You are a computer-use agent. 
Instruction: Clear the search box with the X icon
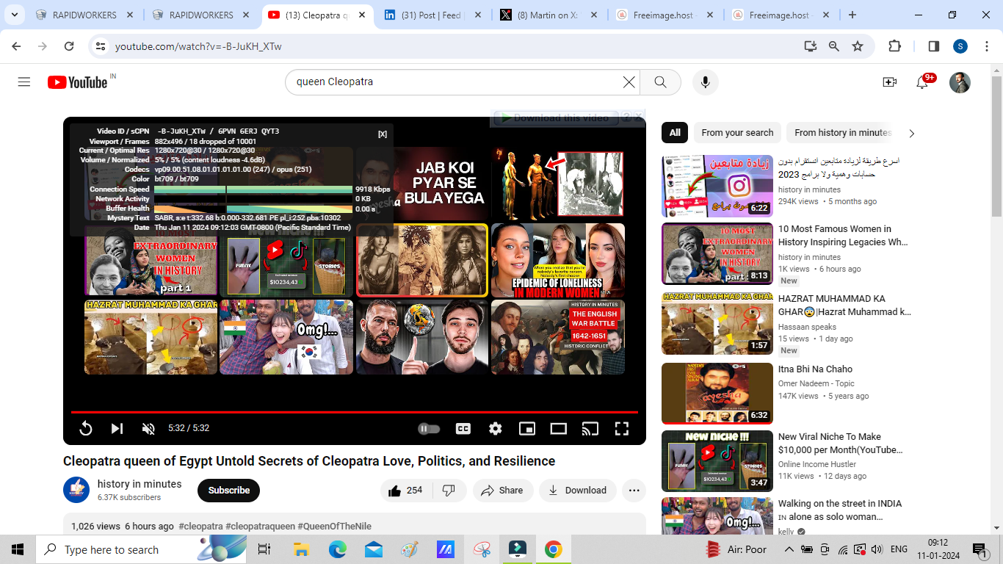629,82
